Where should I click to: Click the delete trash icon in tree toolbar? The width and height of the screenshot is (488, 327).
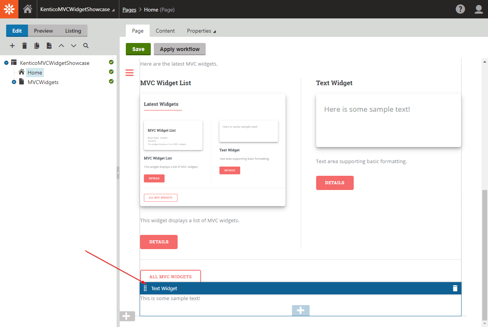pyautogui.click(x=25, y=46)
